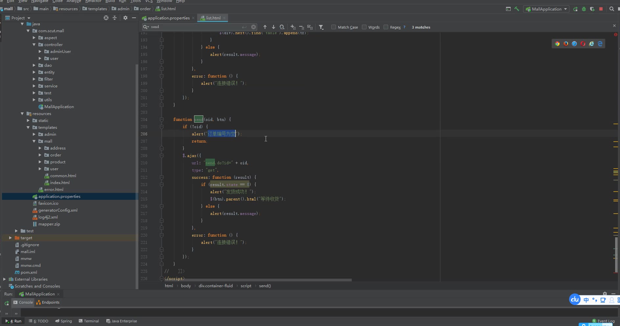Screen dimensions: 620x326
Task: Open Project panel settings gear
Action: pos(125,18)
